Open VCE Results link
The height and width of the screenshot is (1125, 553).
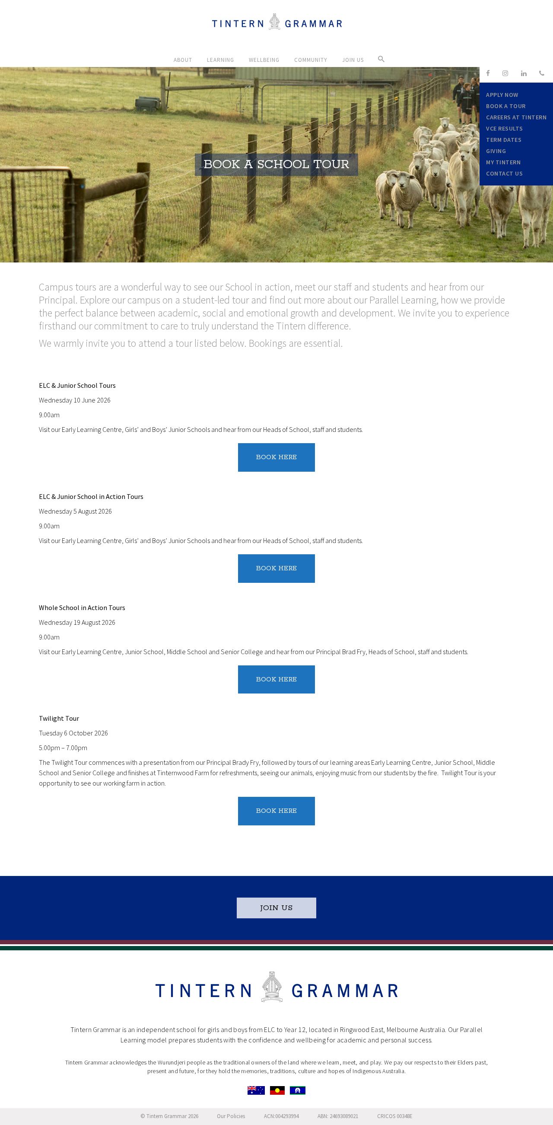(504, 128)
